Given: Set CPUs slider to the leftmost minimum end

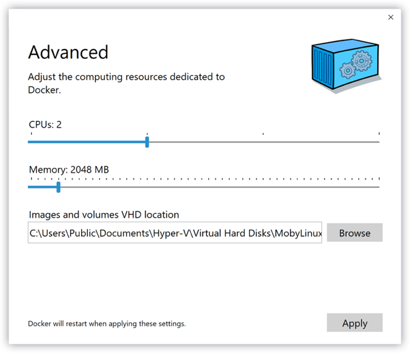Looking at the screenshot, I should [x=29, y=142].
